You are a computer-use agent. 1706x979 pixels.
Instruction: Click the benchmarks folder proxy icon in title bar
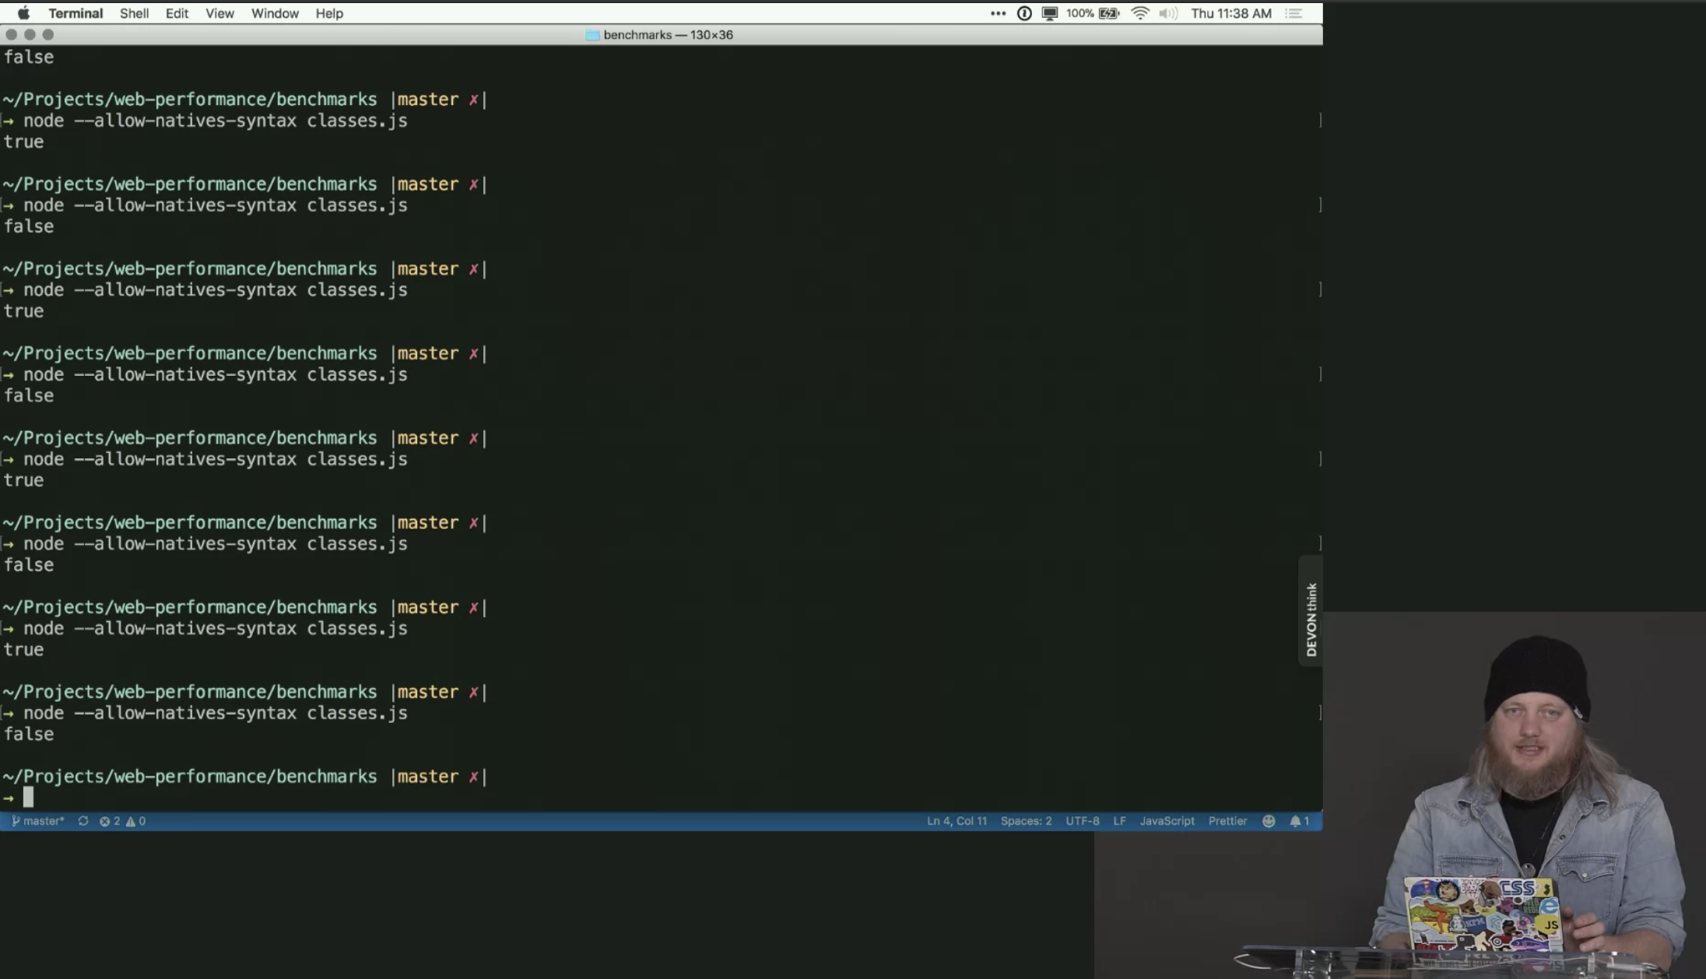point(592,35)
